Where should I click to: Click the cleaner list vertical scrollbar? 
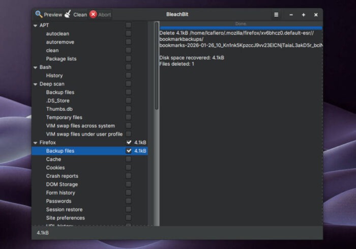(x=156, y=66)
